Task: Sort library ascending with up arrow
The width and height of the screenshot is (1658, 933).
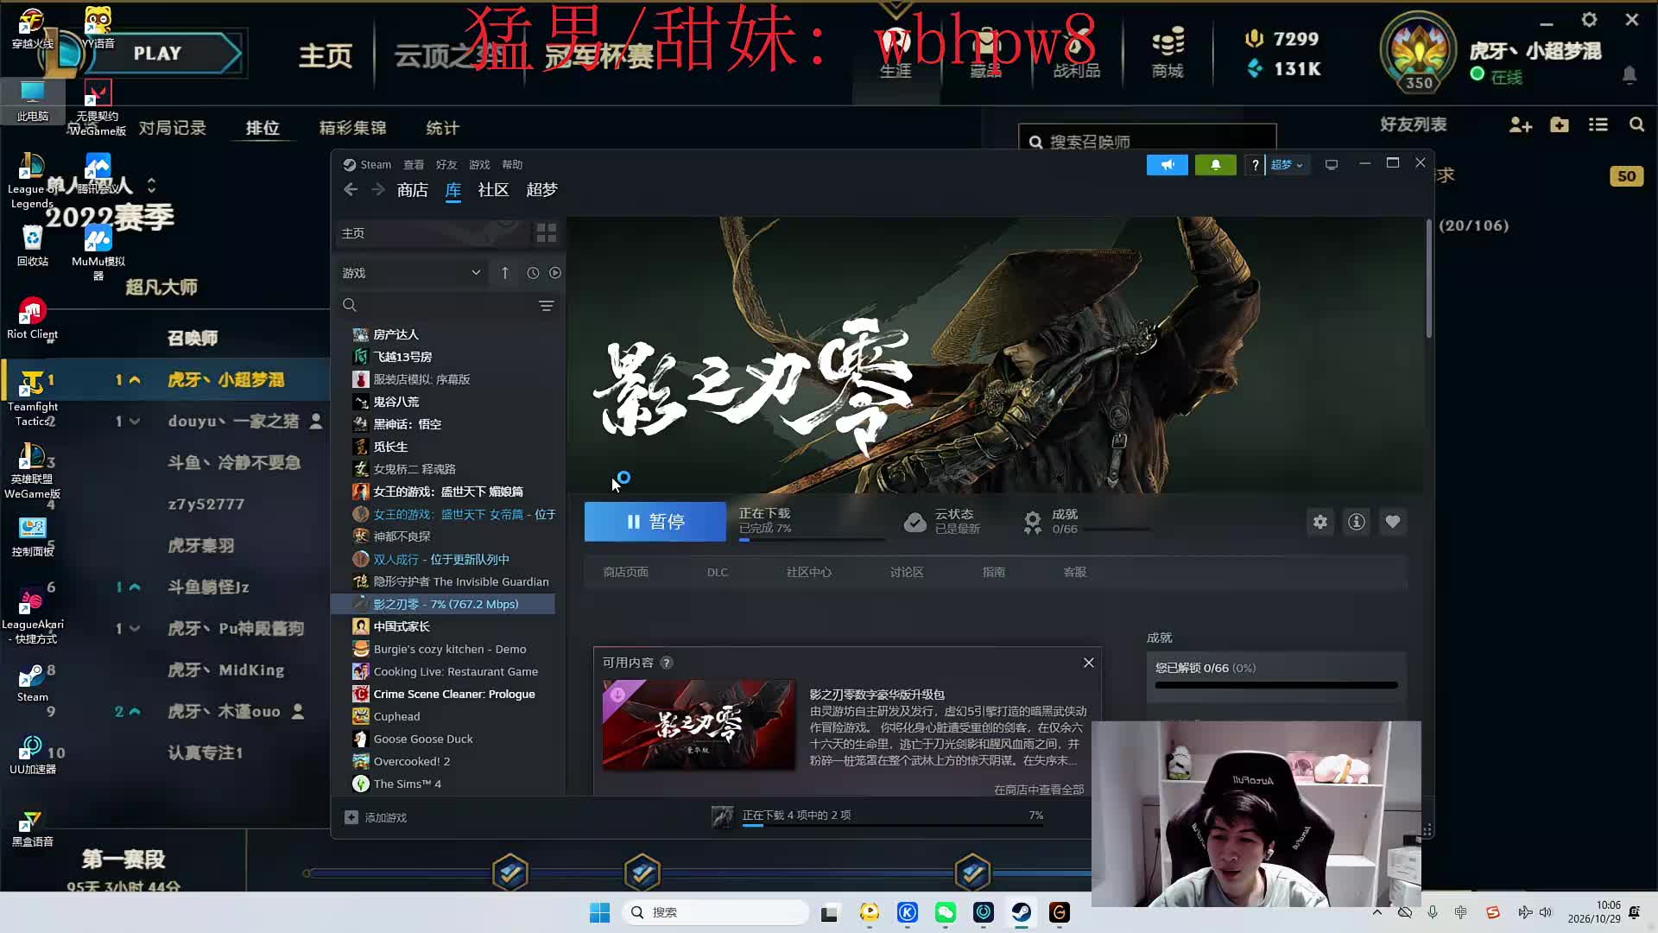Action: (x=505, y=273)
